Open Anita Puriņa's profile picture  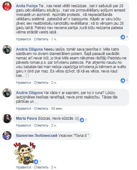pyautogui.click(x=7, y=6)
